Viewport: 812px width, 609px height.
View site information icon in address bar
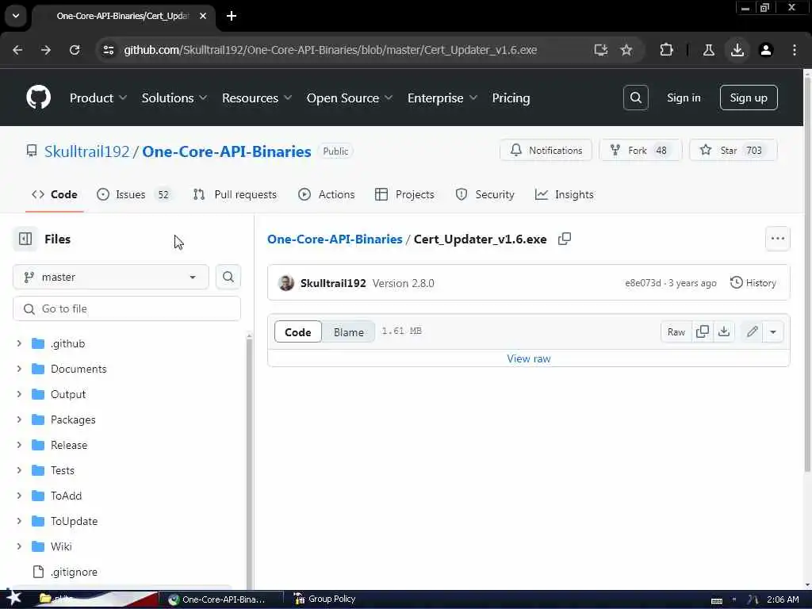pyautogui.click(x=108, y=50)
